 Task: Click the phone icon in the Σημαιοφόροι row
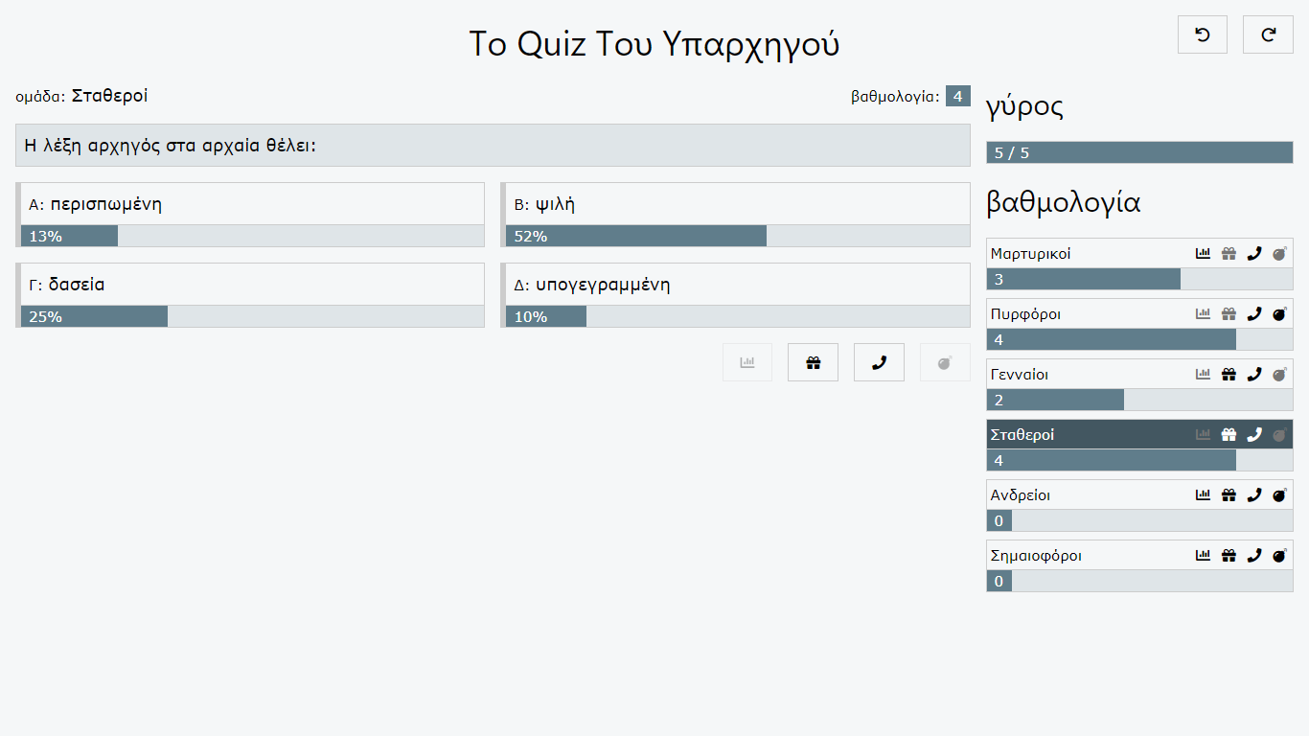tap(1253, 556)
